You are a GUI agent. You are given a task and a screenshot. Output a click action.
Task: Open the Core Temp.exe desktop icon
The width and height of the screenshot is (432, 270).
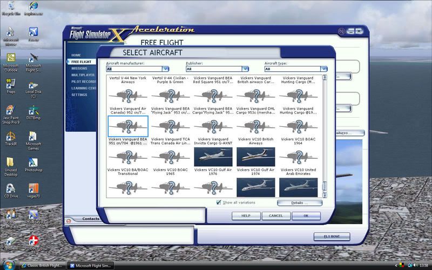click(x=11, y=219)
